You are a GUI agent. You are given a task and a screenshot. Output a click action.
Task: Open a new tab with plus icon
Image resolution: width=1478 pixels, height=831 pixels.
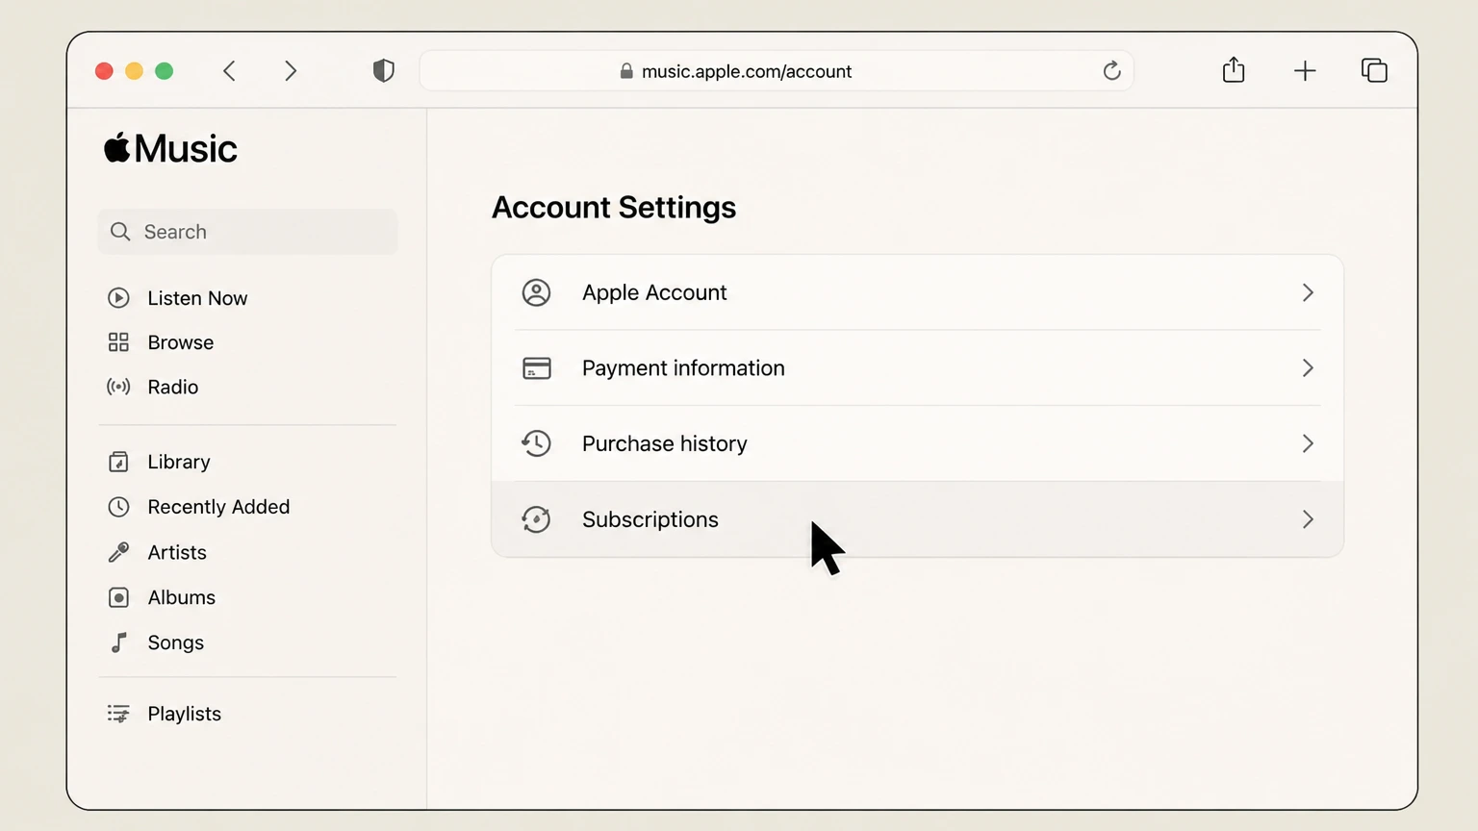pyautogui.click(x=1305, y=70)
